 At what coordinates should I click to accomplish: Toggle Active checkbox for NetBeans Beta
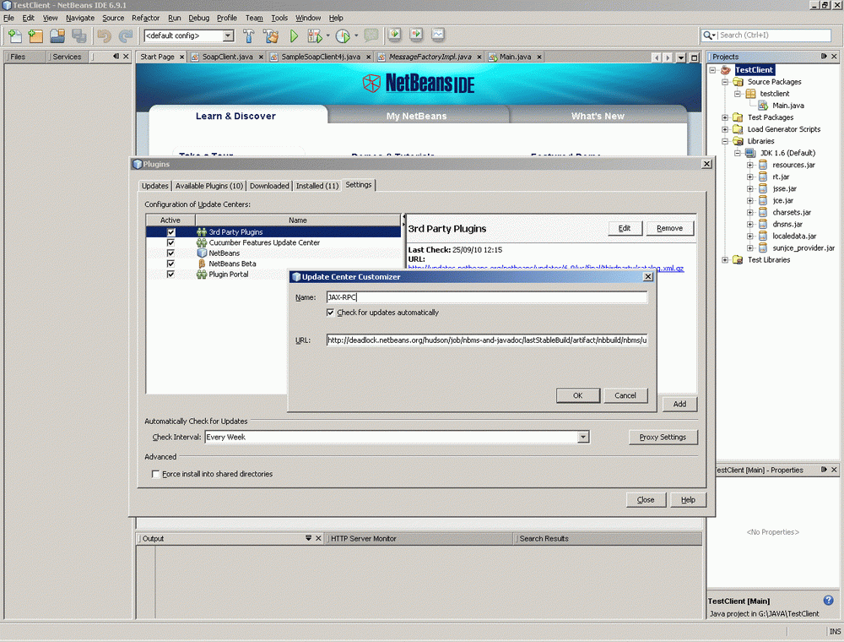(x=170, y=264)
